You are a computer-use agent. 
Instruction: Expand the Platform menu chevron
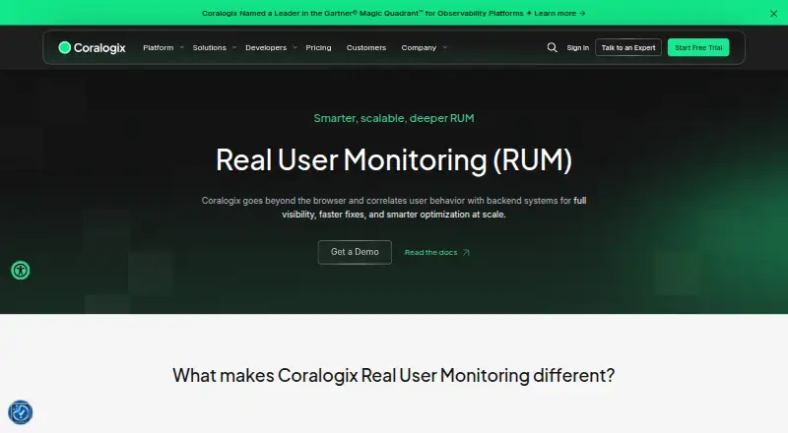pyautogui.click(x=182, y=47)
